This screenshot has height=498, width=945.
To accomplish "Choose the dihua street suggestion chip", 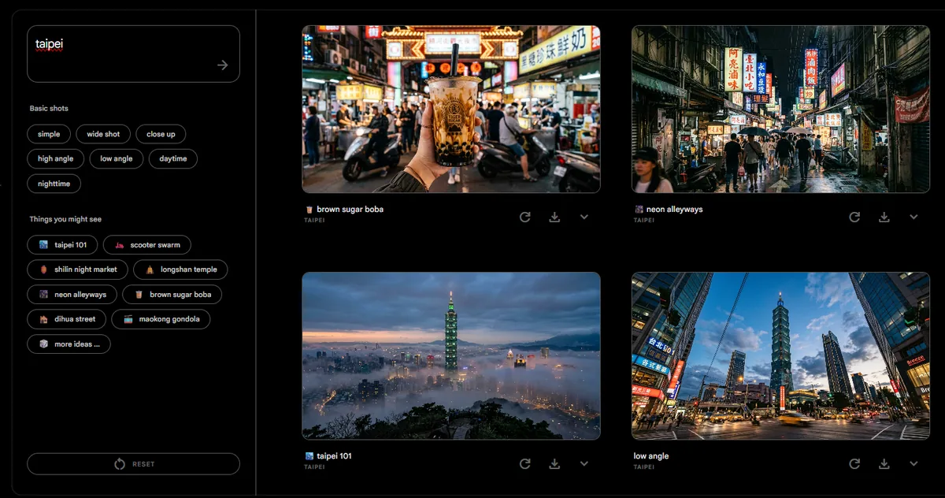I will (67, 319).
